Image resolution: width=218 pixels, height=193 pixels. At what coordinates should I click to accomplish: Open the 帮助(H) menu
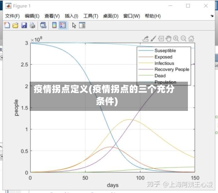tap(153, 16)
